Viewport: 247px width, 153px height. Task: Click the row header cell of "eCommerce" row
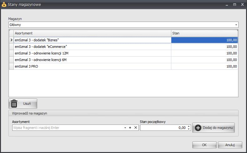click(x=11, y=47)
